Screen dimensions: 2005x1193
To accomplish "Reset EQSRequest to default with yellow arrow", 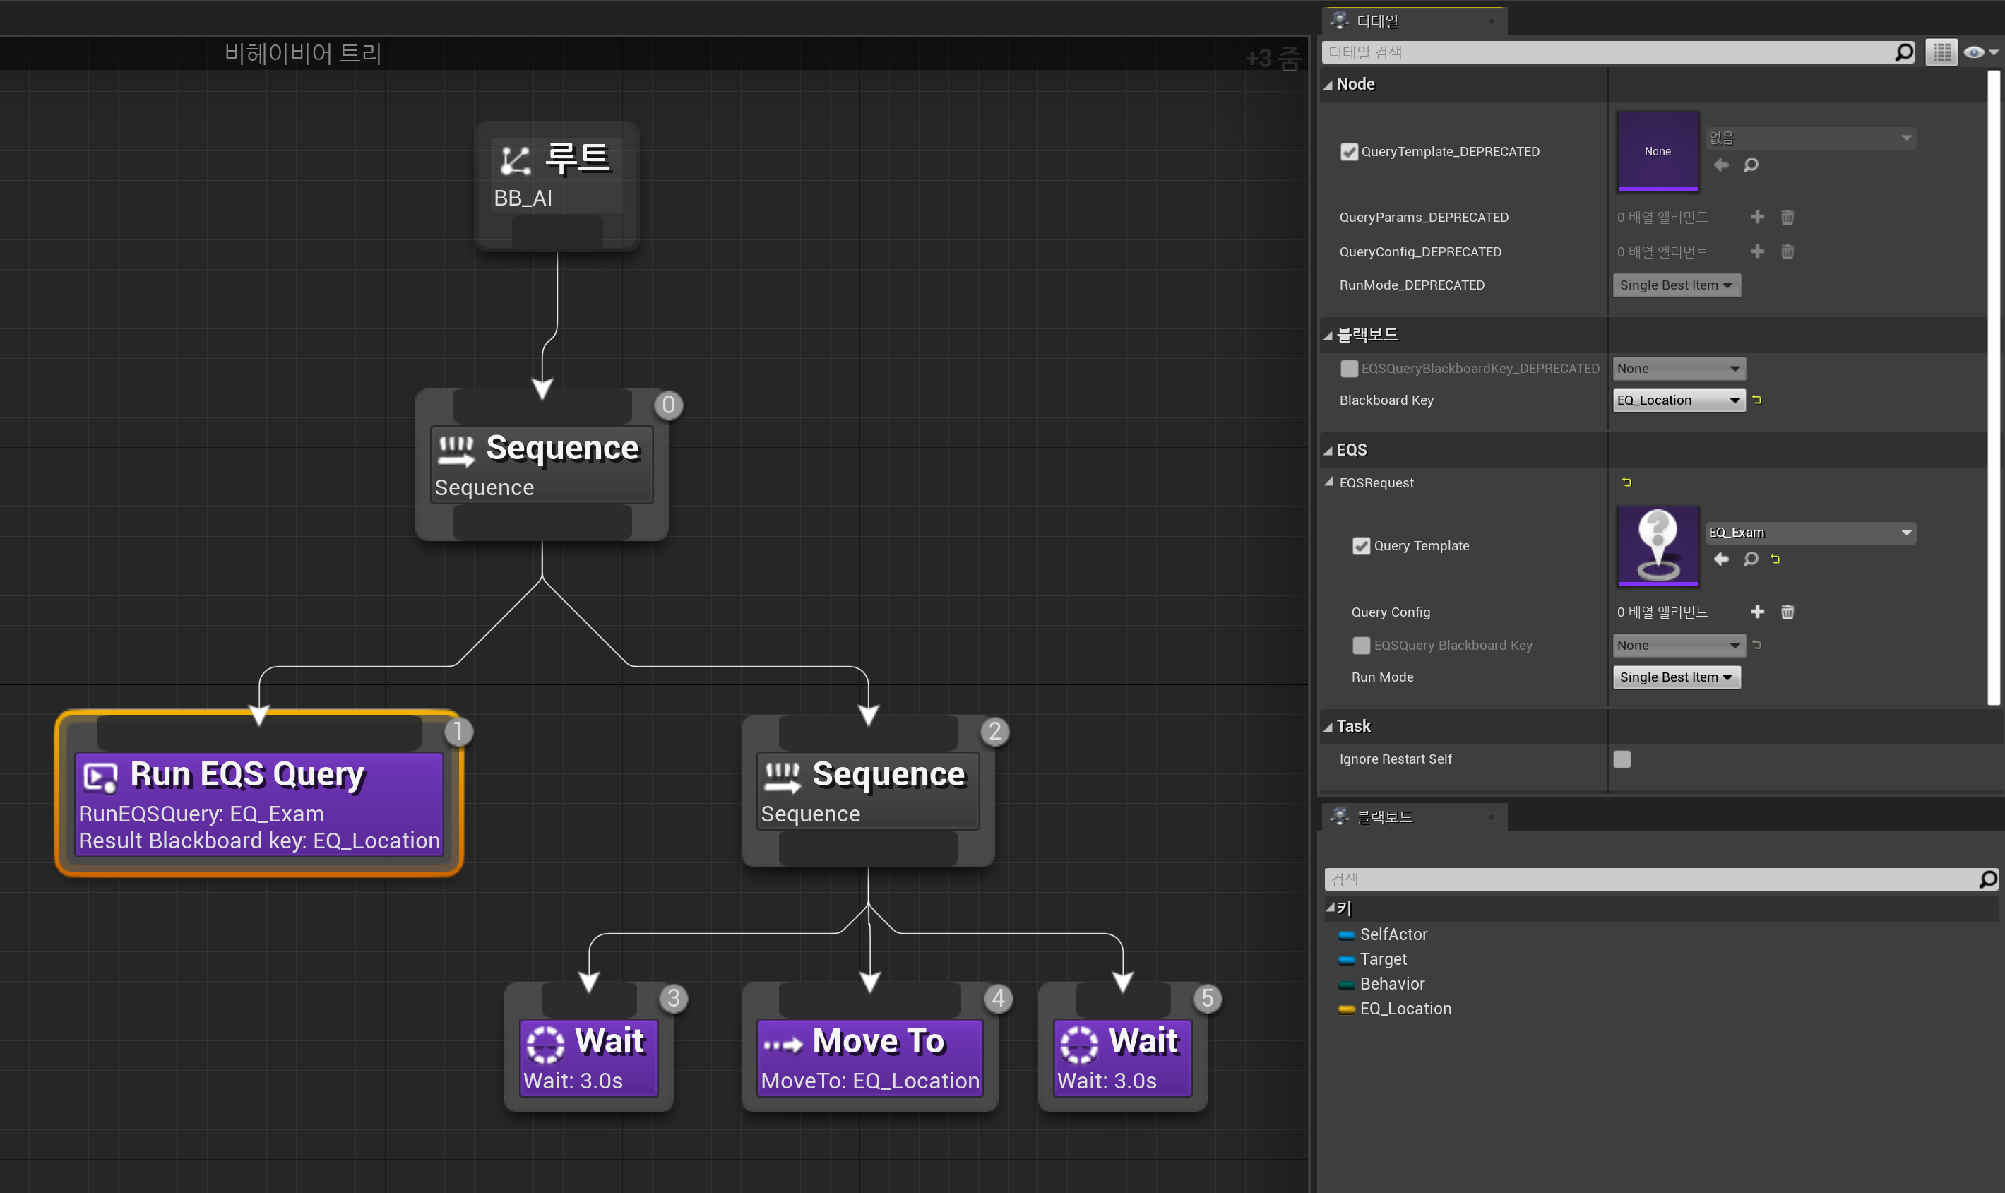I will [1626, 482].
